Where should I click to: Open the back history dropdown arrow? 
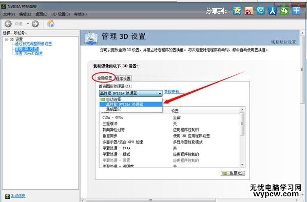click(28, 24)
